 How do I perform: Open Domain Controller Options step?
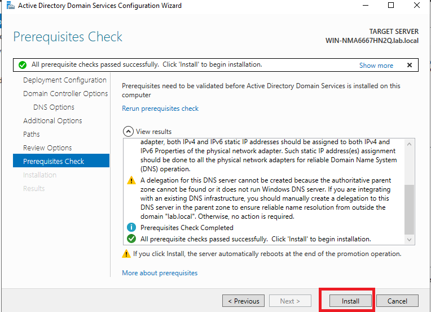[x=65, y=94]
